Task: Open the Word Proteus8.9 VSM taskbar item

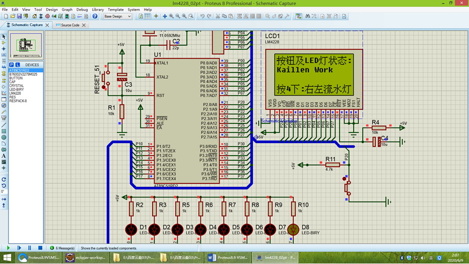Action: tap(228, 257)
